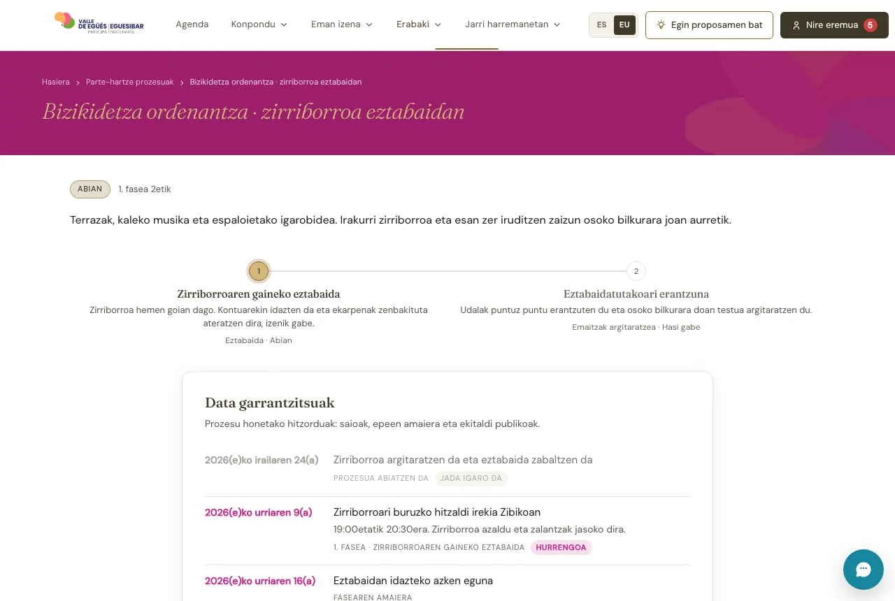
Task: Click the HURRENGOA tag
Action: (x=561, y=547)
